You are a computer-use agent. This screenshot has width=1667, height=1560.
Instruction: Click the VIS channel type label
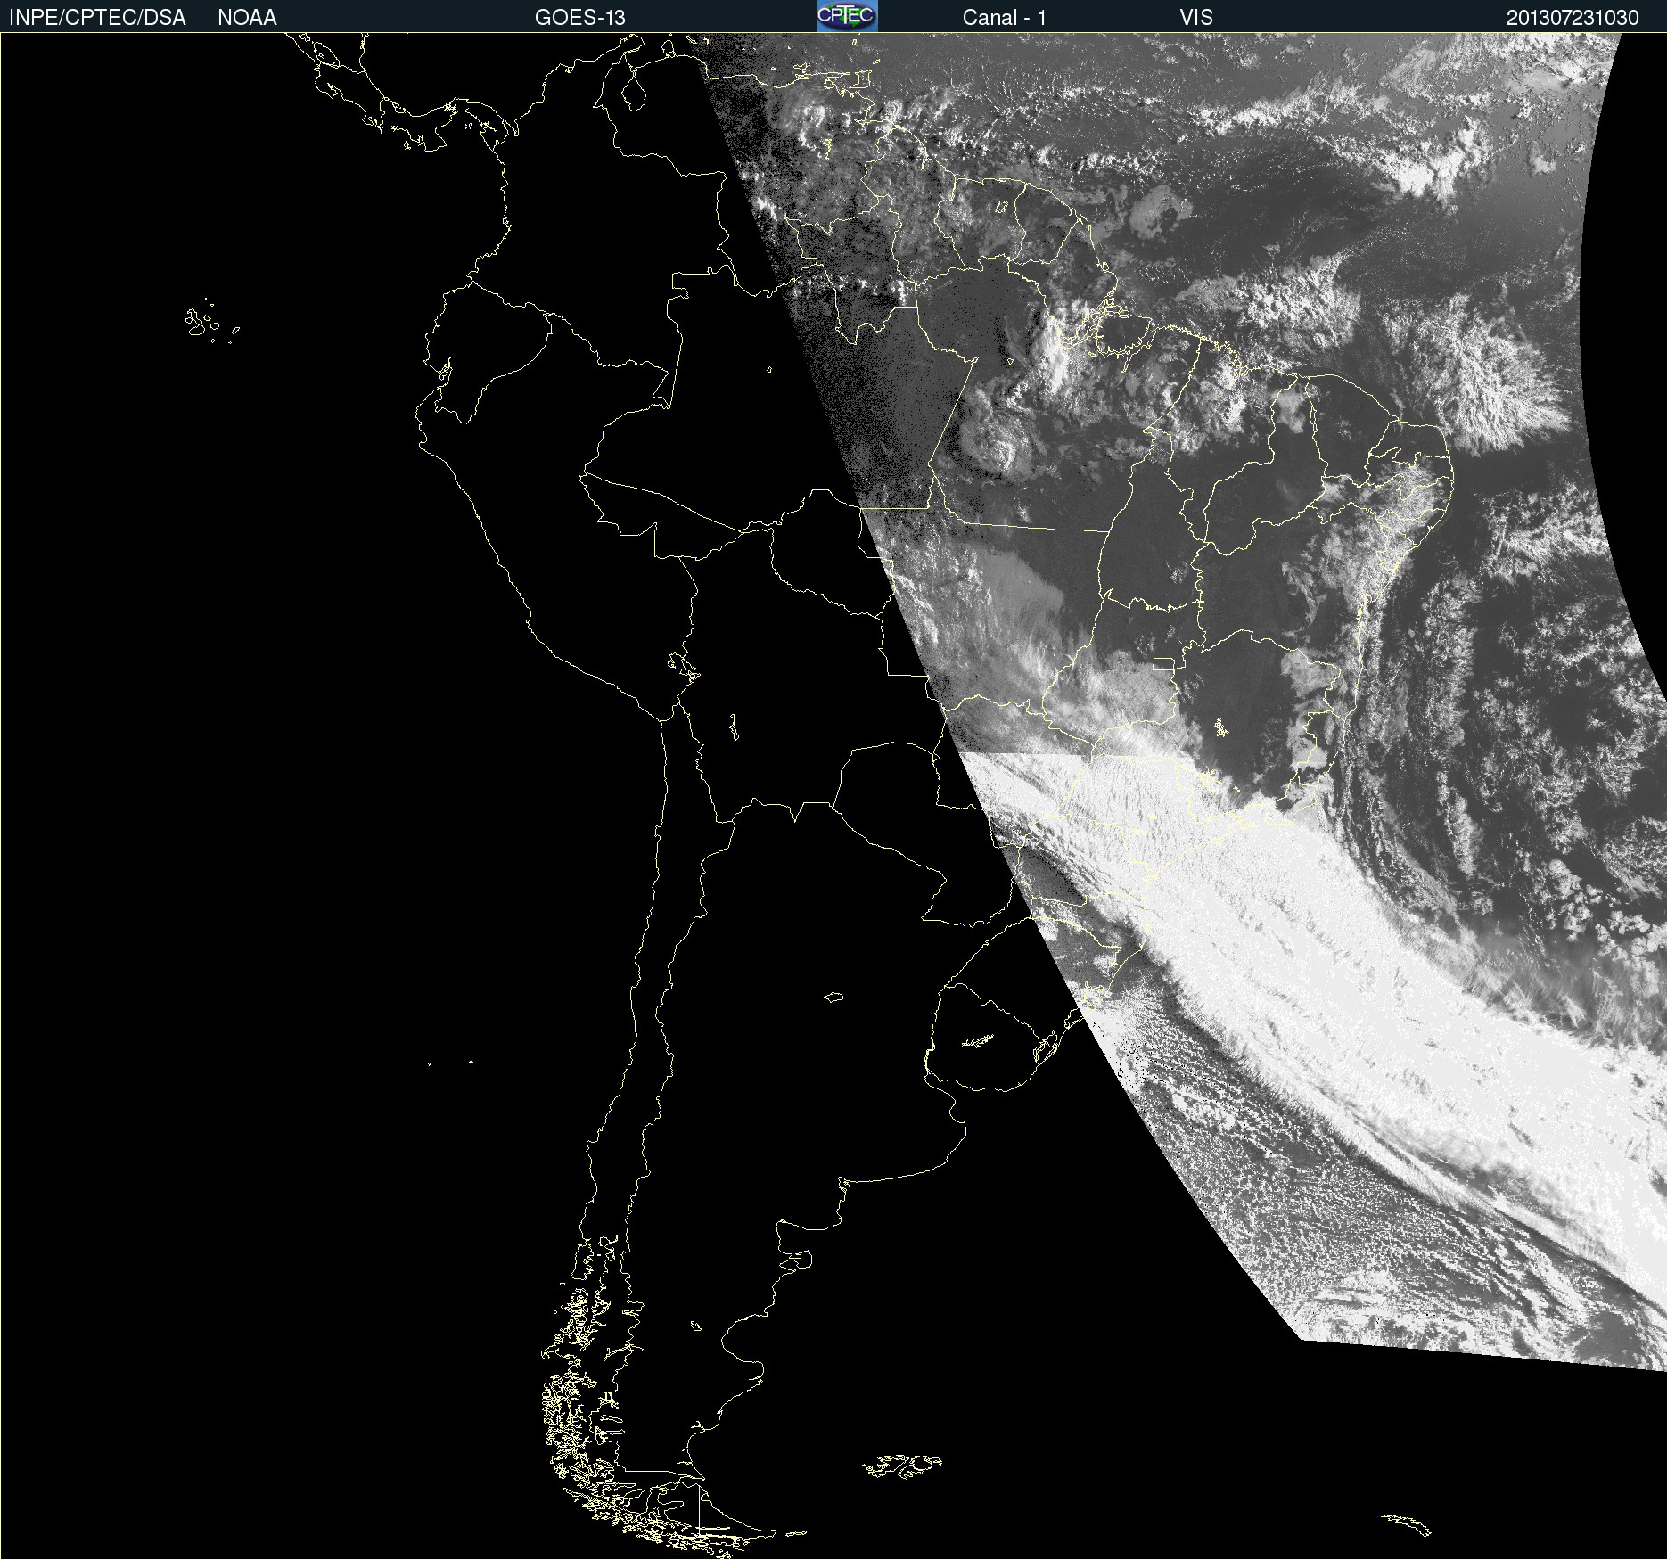pyautogui.click(x=1196, y=18)
